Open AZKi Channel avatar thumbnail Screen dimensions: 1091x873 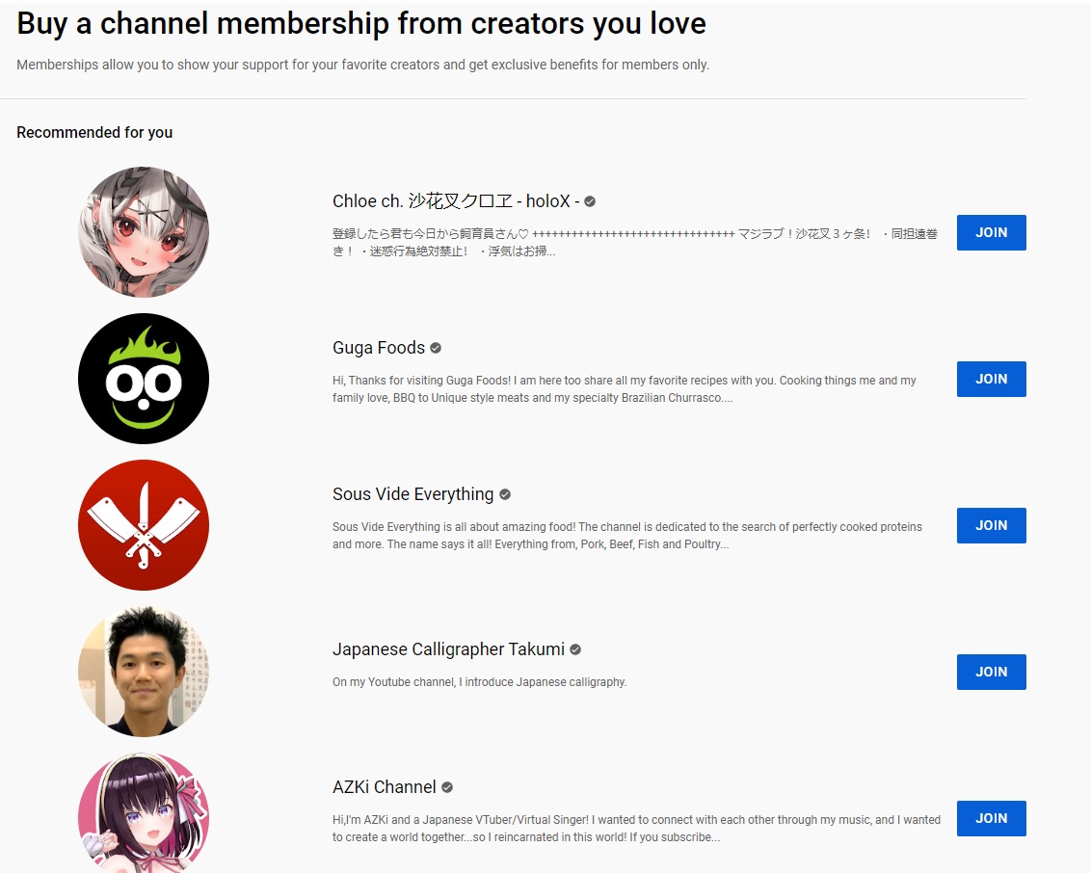pyautogui.click(x=144, y=813)
